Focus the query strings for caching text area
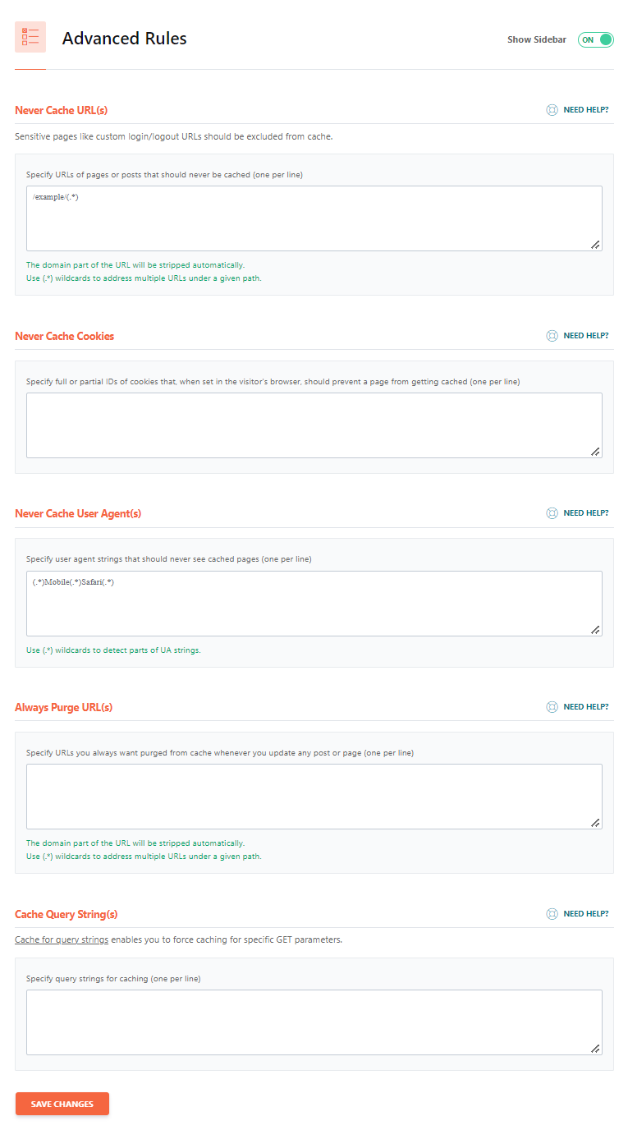Image resolution: width=628 pixels, height=1130 pixels. [314, 1022]
